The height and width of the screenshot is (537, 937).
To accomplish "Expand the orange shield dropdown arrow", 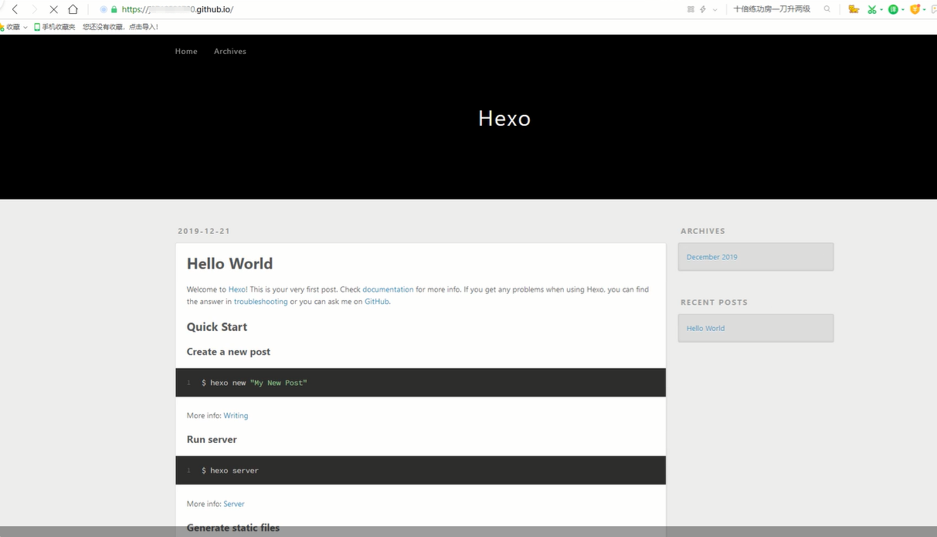I will [924, 10].
